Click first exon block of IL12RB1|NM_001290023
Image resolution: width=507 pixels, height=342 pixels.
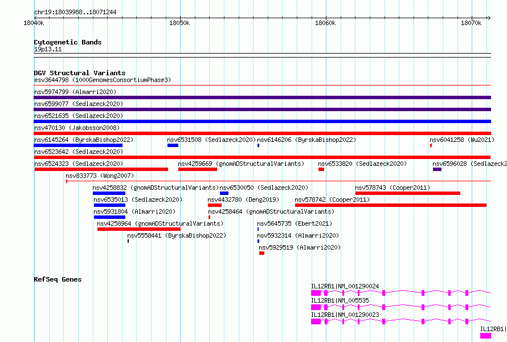[x=316, y=321]
